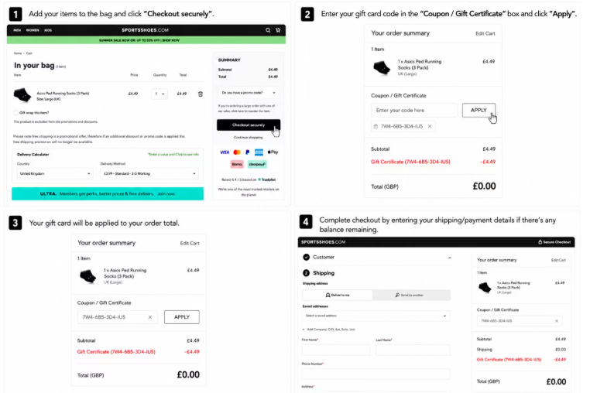Open the KIDS menu in navigation bar
The width and height of the screenshot is (590, 393).
[48, 30]
